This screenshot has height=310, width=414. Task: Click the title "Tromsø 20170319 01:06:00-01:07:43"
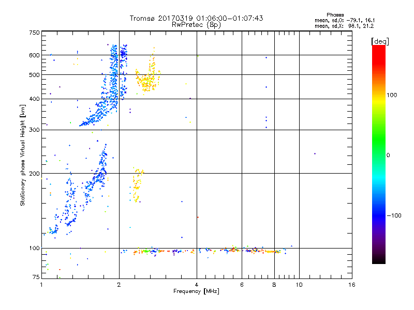click(x=197, y=18)
